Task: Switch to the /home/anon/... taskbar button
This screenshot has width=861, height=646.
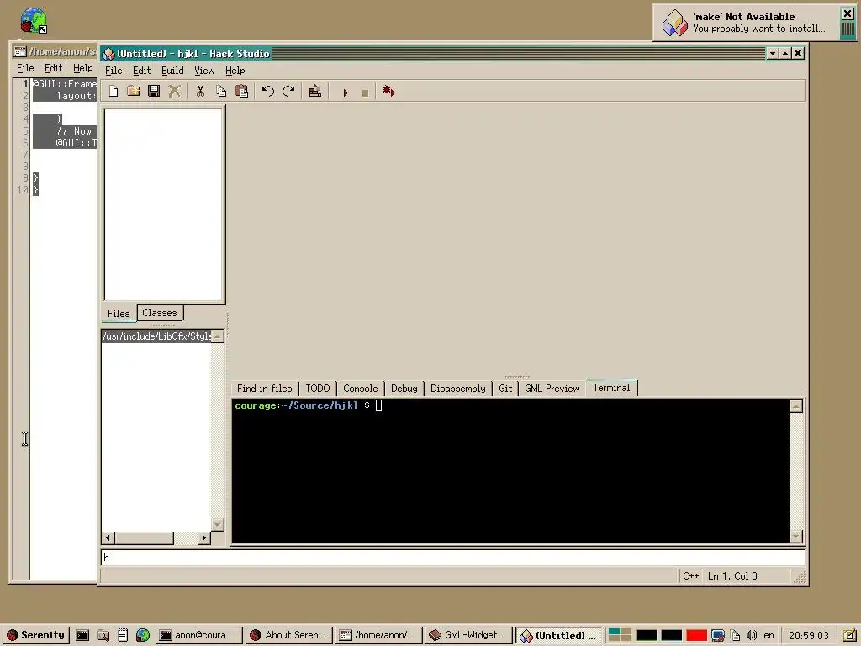Action: point(379,635)
